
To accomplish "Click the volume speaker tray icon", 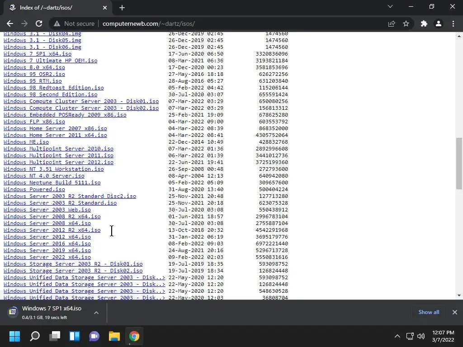I will (421, 336).
